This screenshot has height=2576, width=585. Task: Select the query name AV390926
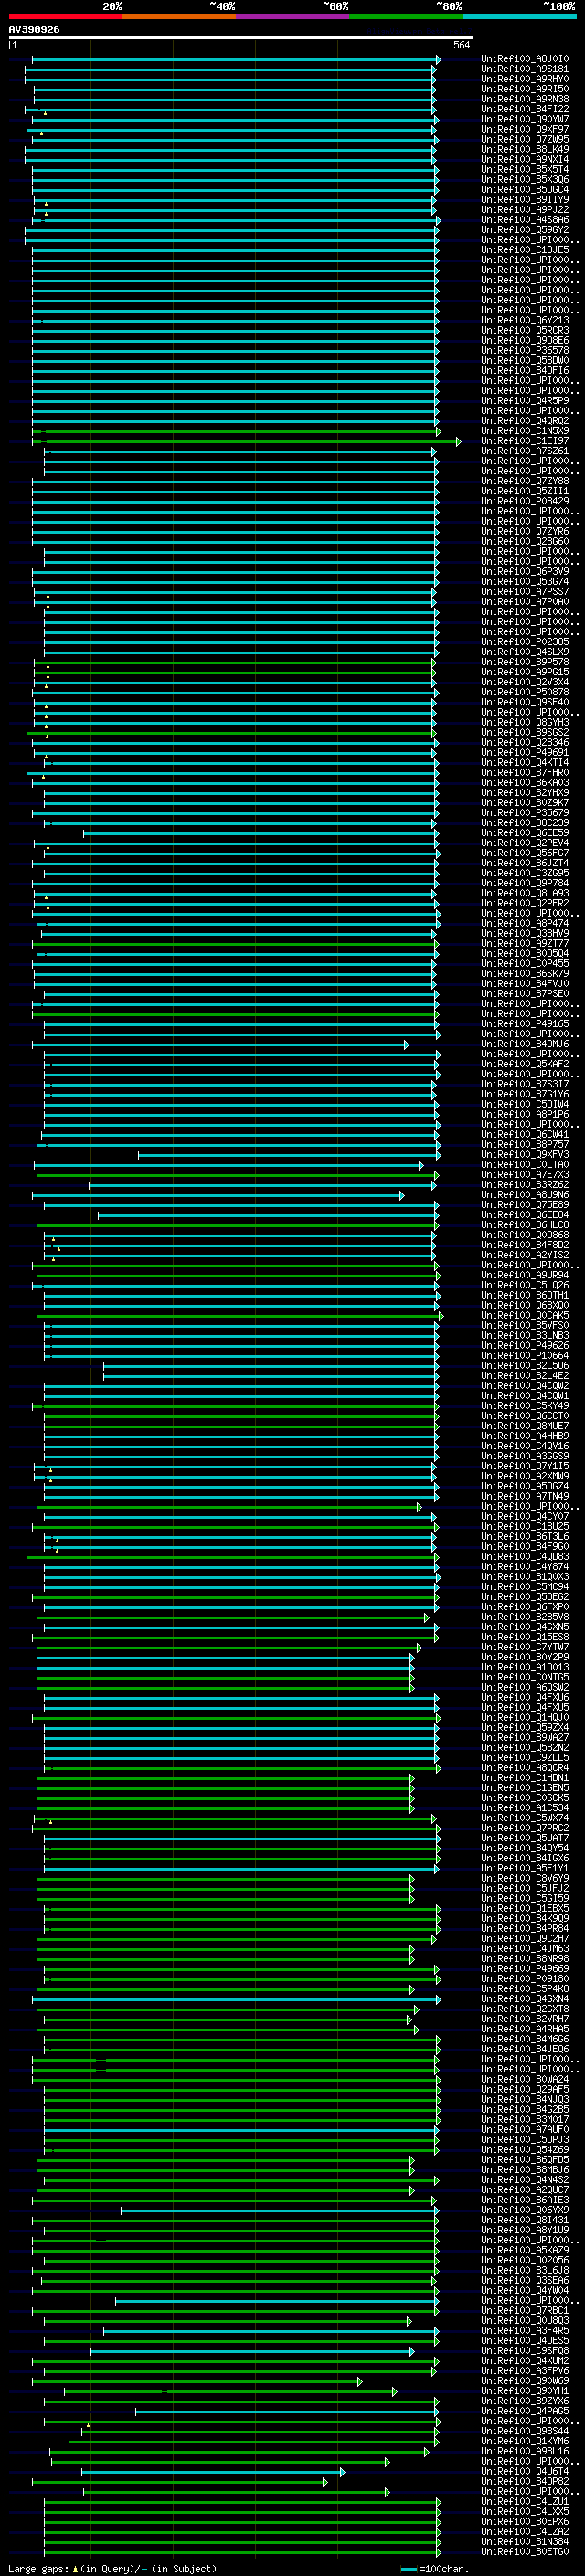pos(34,29)
